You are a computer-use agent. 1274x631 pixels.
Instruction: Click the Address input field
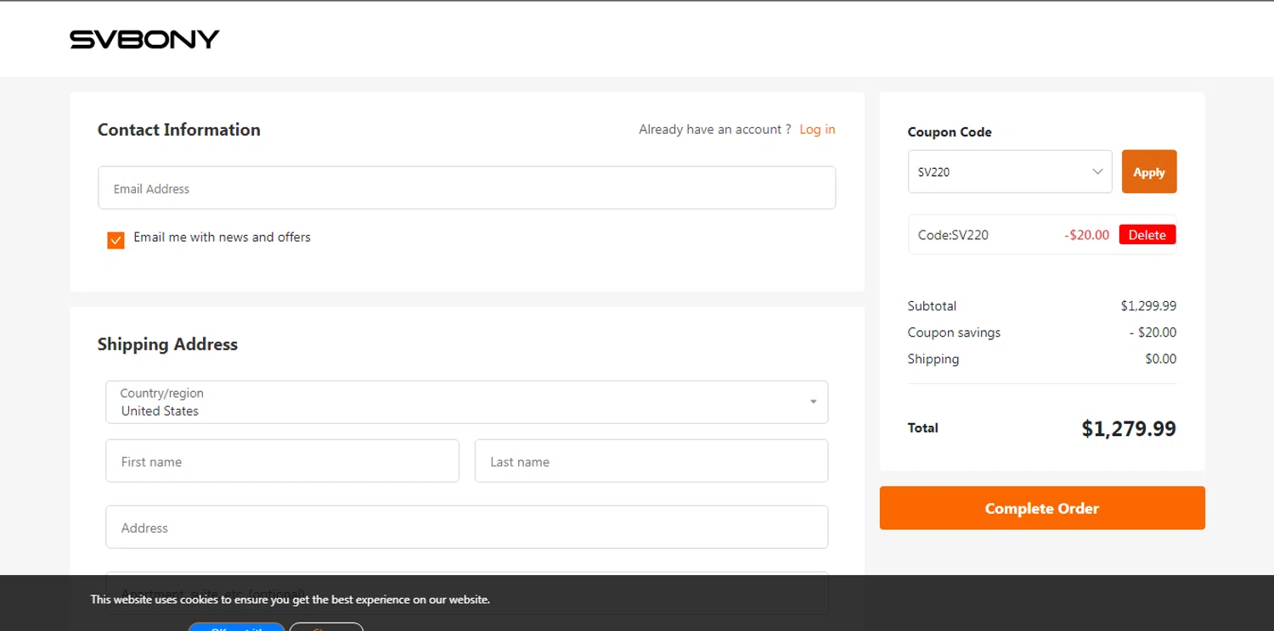pos(466,527)
